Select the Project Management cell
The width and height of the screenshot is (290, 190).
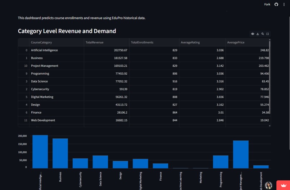point(56,66)
